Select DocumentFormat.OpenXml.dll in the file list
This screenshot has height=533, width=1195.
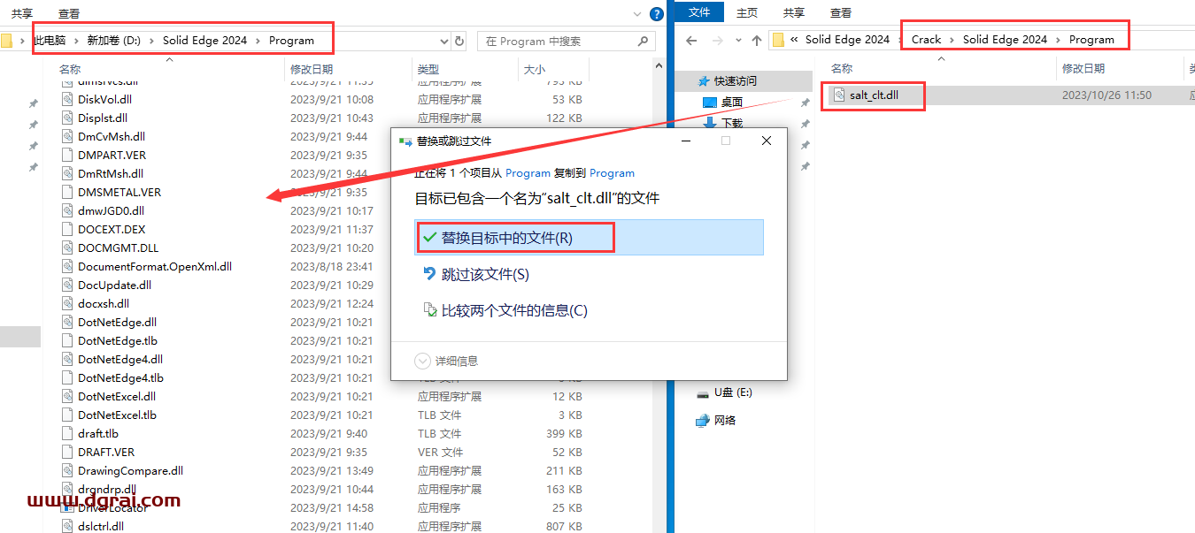[155, 266]
